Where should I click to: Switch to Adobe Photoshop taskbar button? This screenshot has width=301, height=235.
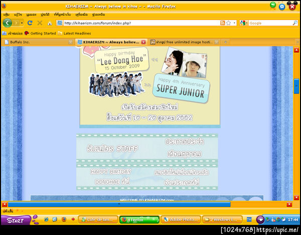click(x=181, y=219)
